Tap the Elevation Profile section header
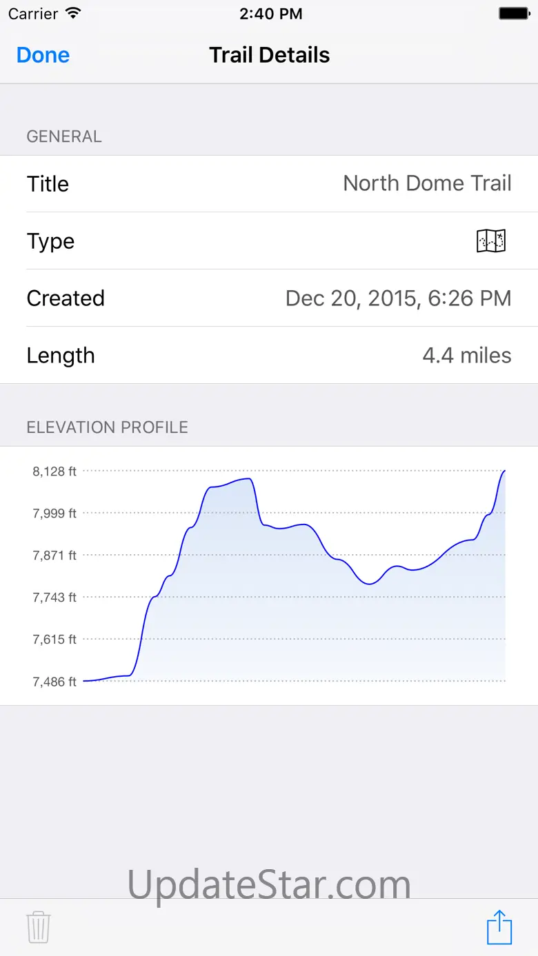 pyautogui.click(x=107, y=427)
